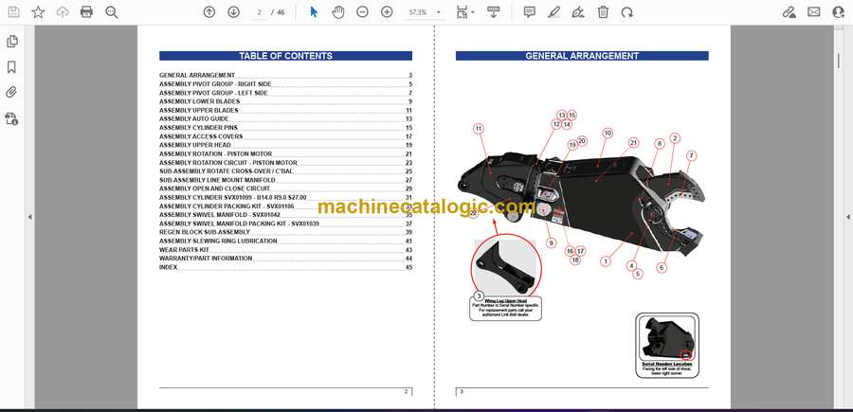Screen dimensions: 853x412
Task: Click the share with others person icon
Action: point(839,12)
